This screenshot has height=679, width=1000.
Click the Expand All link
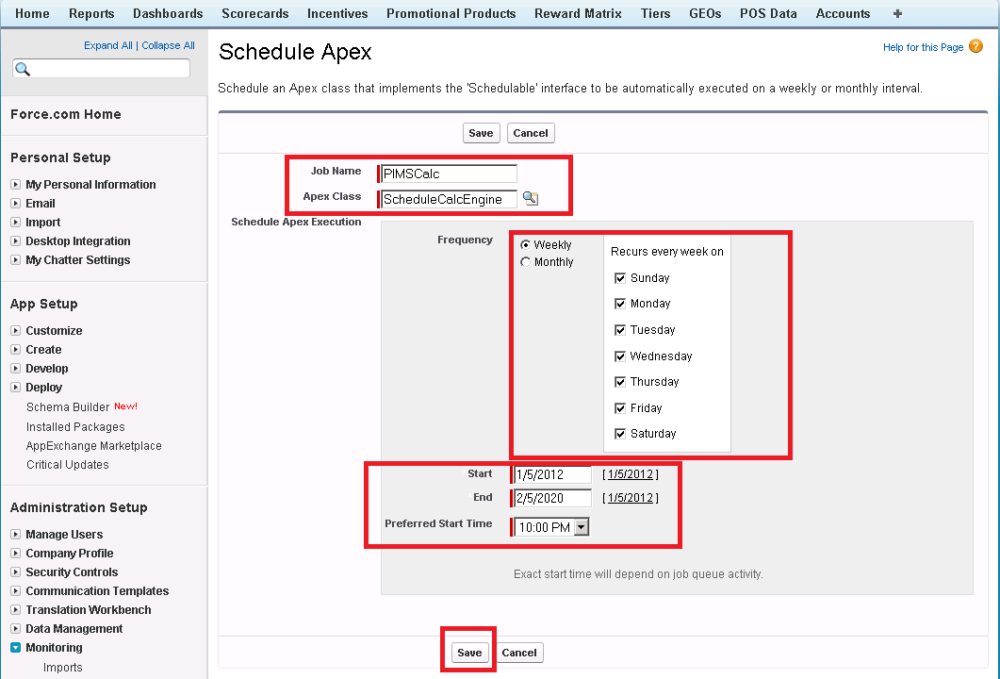(107, 45)
